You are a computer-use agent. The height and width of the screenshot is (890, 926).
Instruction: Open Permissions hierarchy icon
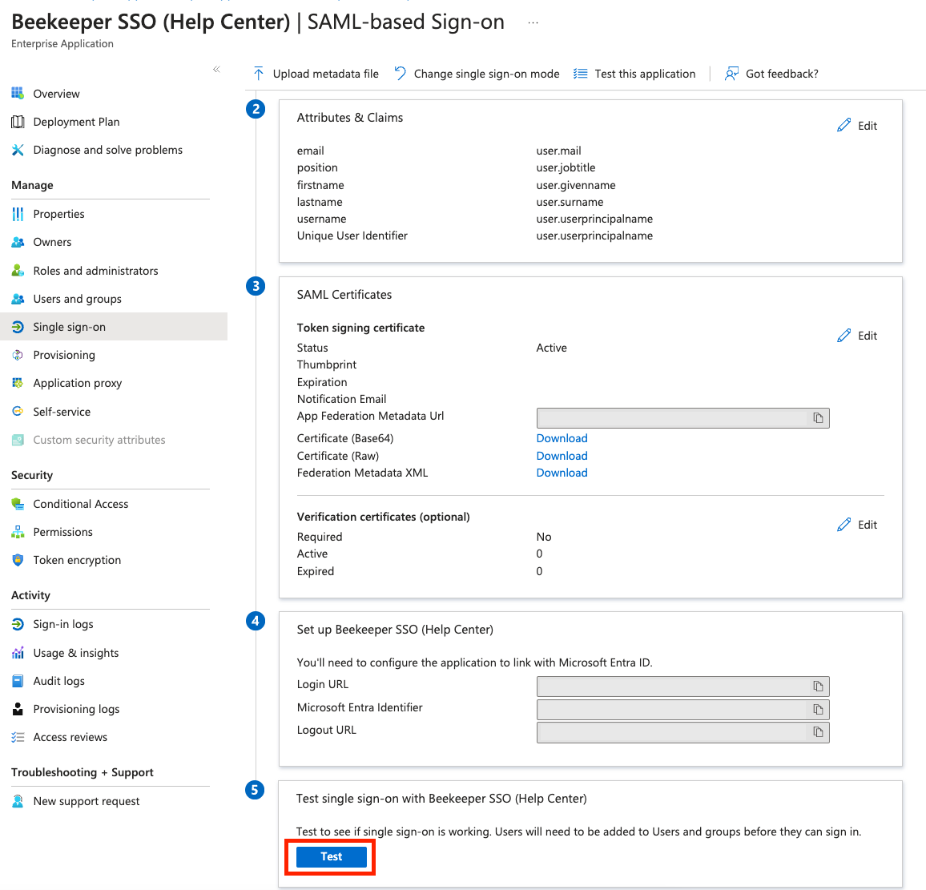pos(18,532)
